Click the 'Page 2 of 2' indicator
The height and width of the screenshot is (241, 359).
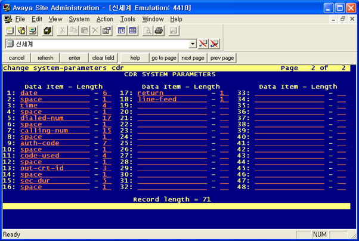tap(313, 68)
